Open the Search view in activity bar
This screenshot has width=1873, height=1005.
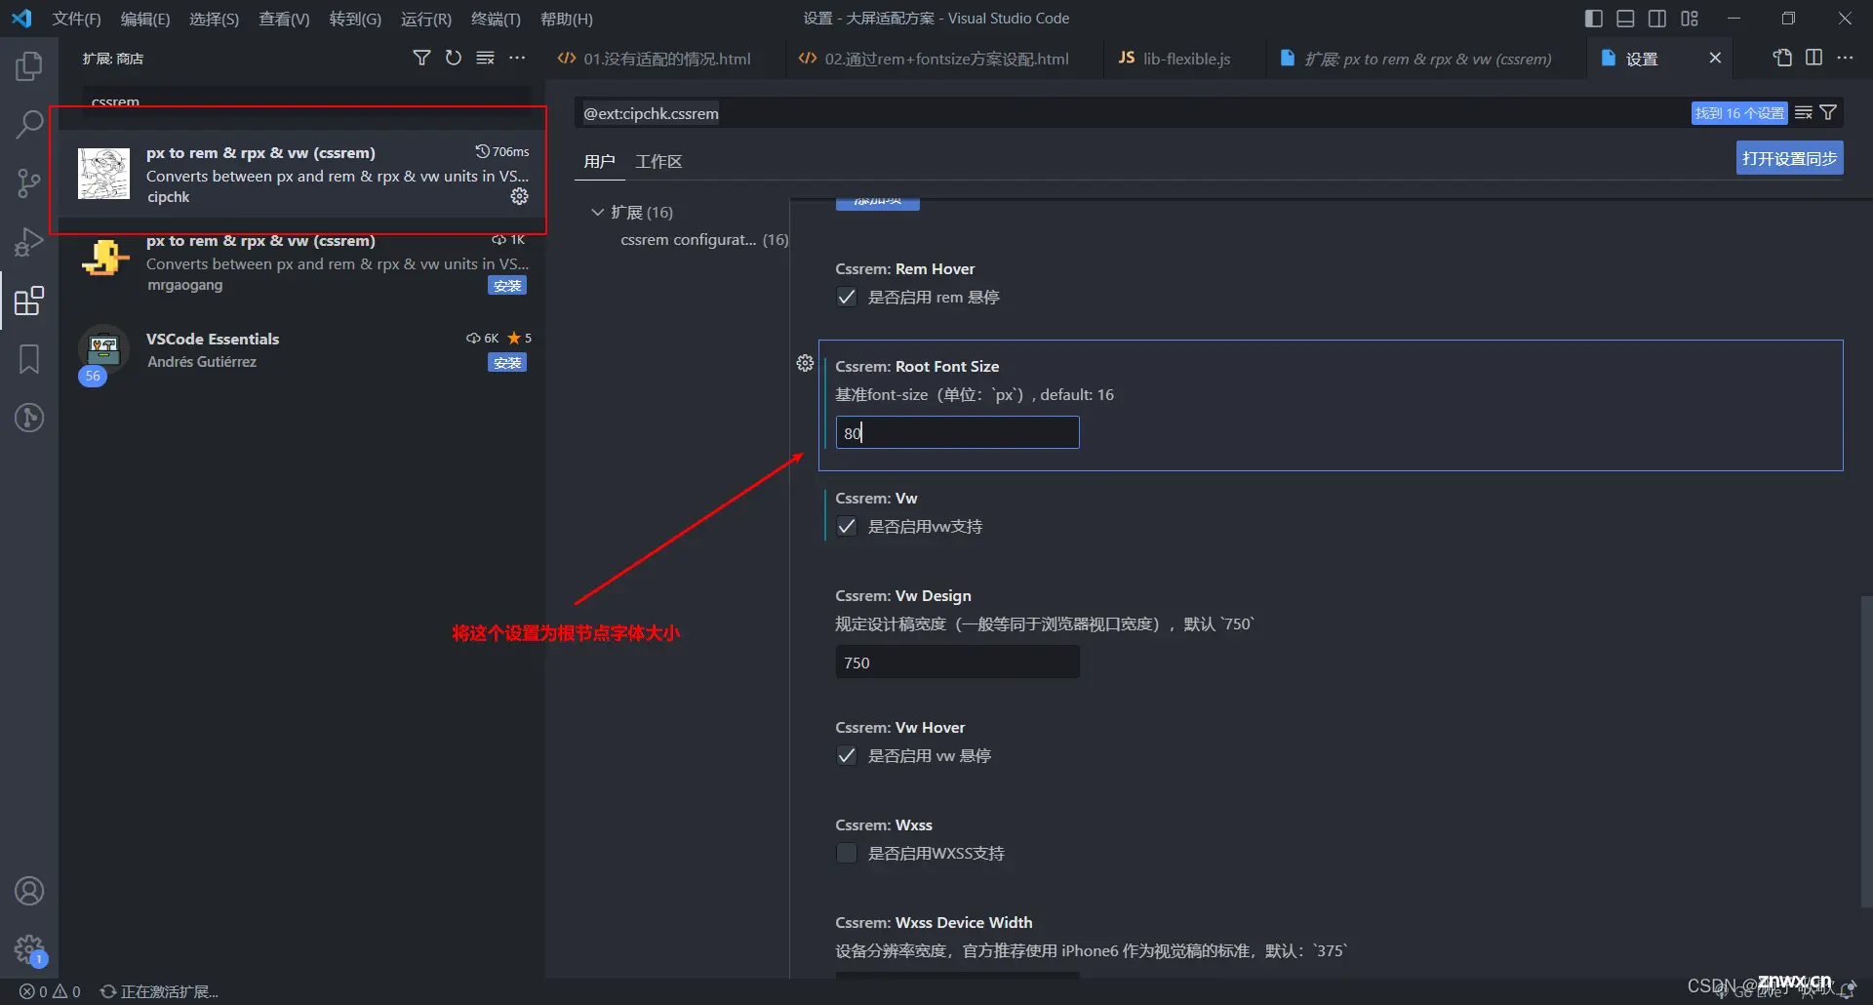tap(29, 125)
